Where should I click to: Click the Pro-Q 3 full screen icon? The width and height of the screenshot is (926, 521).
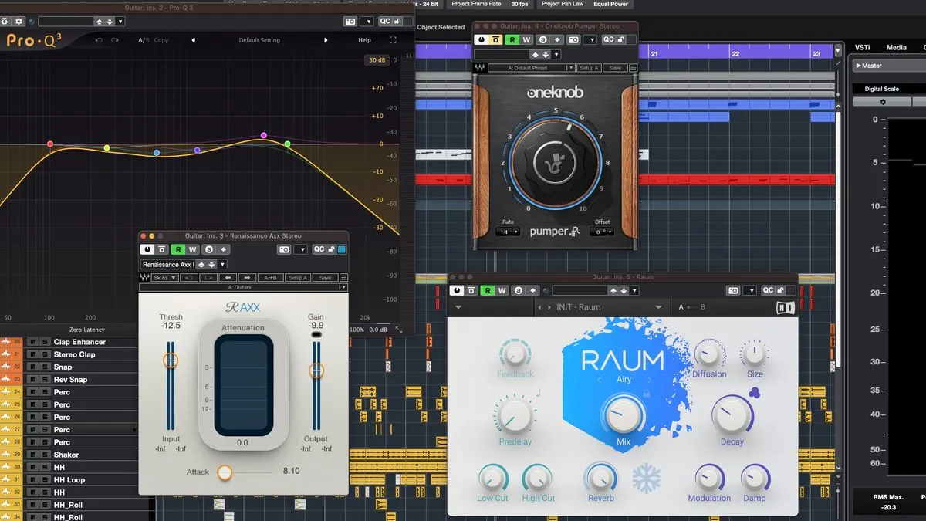pos(393,40)
